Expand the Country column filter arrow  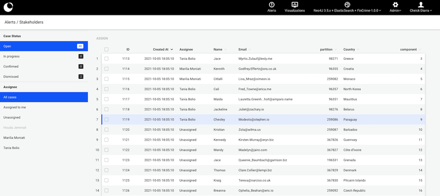(358, 49)
